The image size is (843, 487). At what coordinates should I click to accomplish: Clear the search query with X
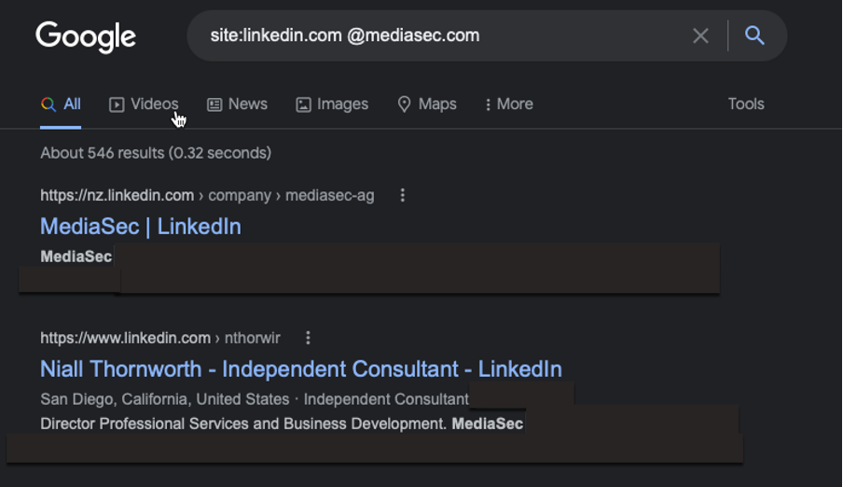[700, 36]
